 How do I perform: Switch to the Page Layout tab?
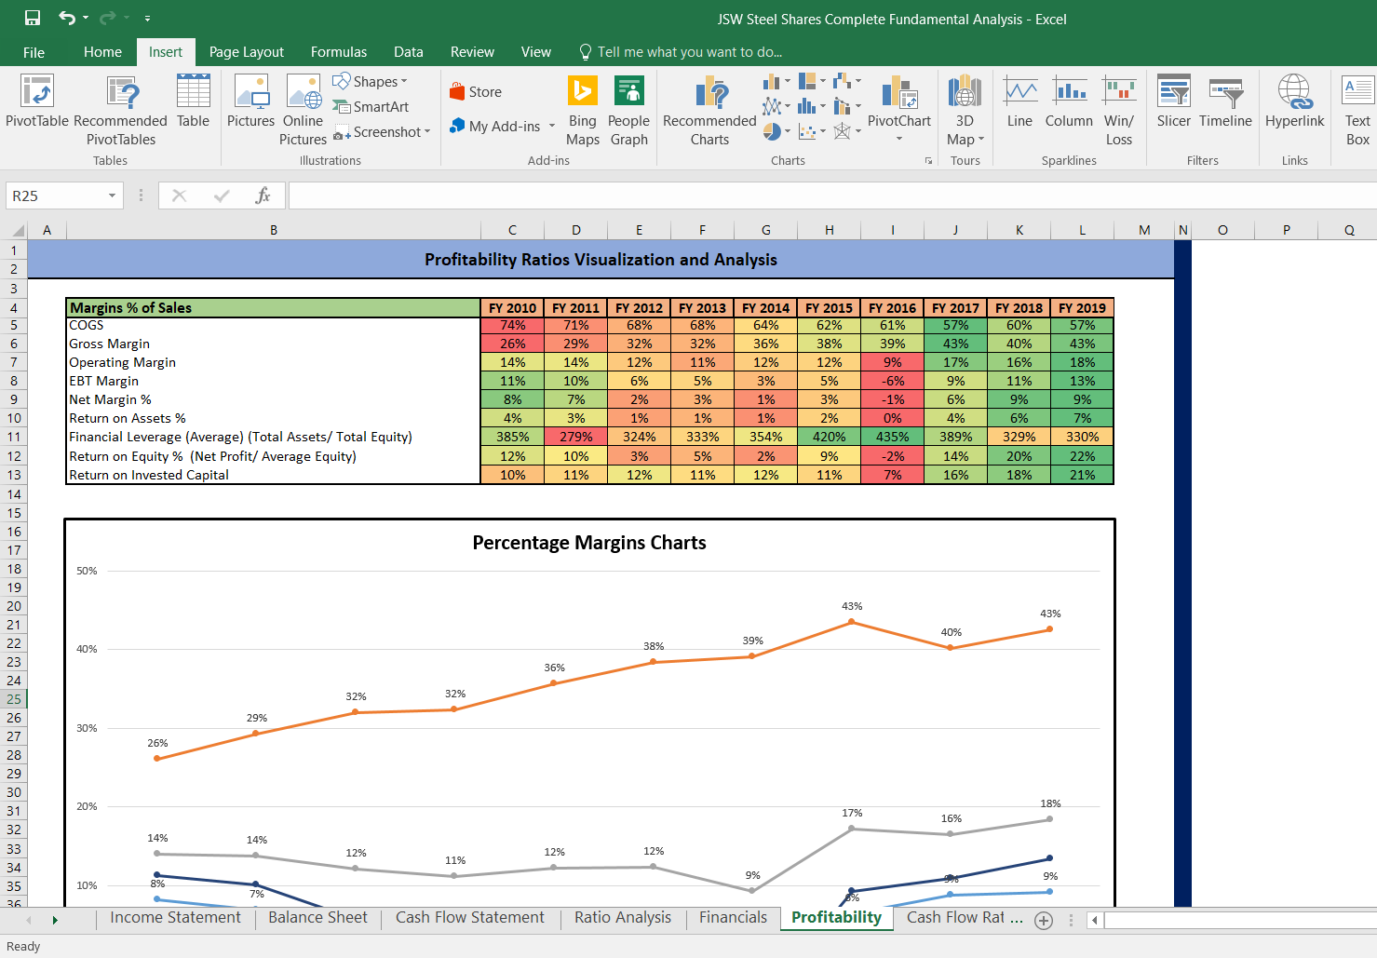pyautogui.click(x=247, y=52)
